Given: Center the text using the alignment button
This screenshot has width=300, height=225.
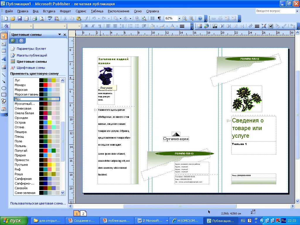Looking at the screenshot, I should pyautogui.click(x=115, y=26).
